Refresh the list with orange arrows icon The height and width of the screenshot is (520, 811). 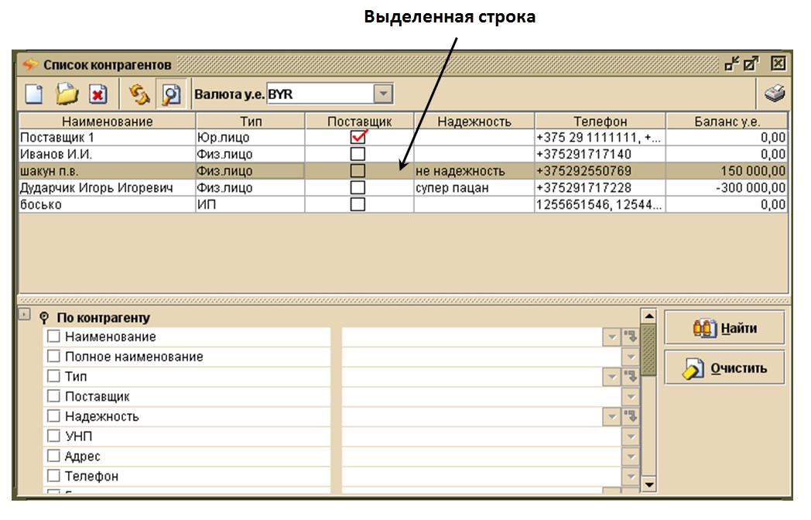(139, 94)
